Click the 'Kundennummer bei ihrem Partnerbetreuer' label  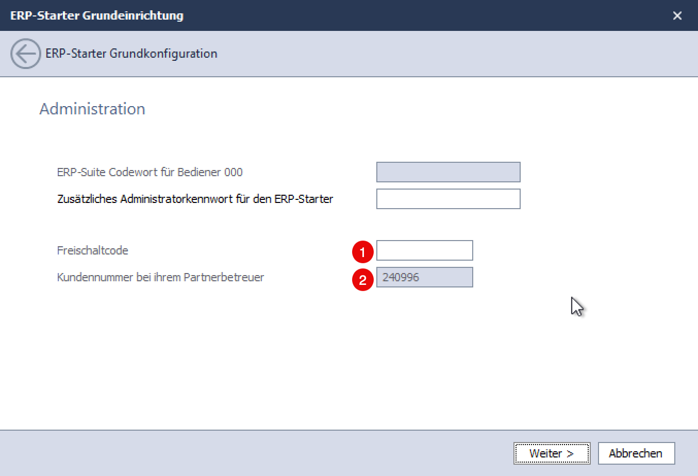click(160, 277)
